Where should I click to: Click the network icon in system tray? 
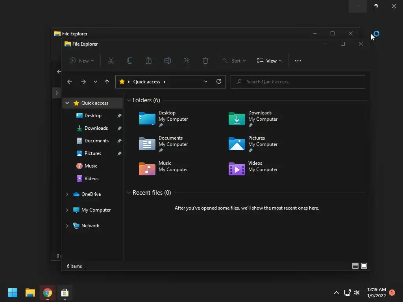coord(347,293)
